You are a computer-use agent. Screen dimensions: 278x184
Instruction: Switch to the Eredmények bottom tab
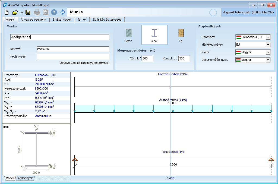coord(25,178)
